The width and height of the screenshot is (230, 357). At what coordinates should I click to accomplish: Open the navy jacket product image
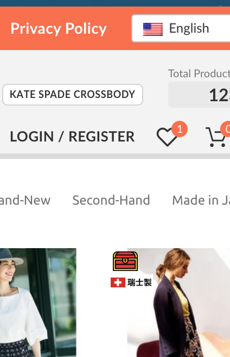coord(178,303)
